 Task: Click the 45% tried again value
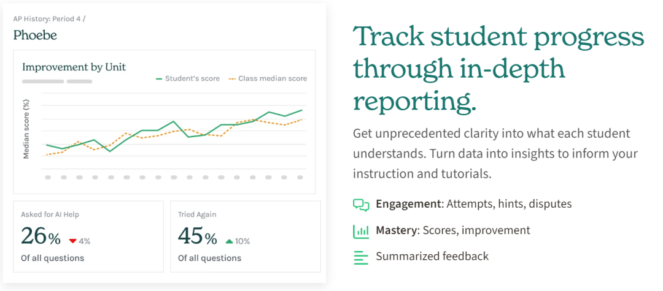coord(198,236)
